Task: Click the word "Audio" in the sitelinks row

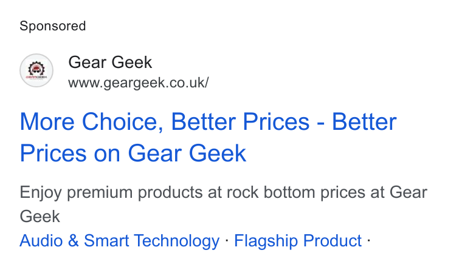Action: (x=41, y=241)
